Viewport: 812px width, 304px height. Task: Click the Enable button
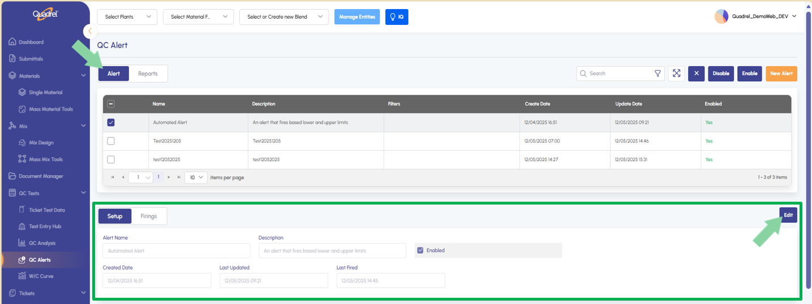tap(750, 73)
